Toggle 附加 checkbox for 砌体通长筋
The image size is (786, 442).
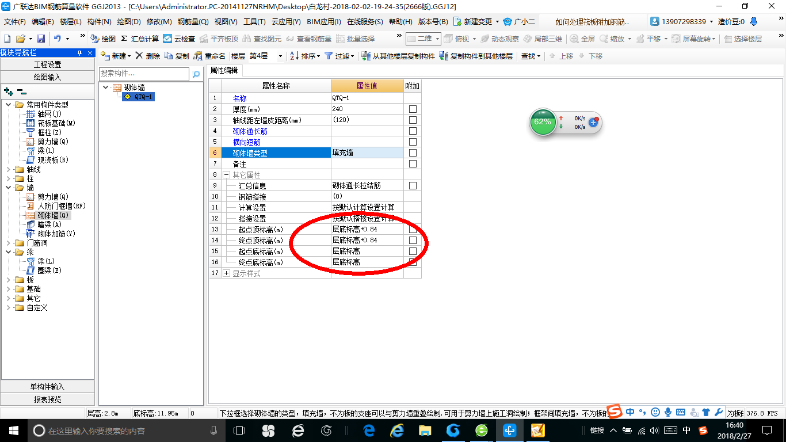tap(412, 131)
